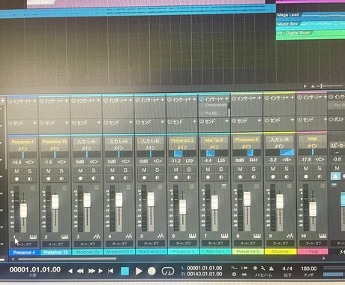Click the Fast Forward button in the transport

click(x=91, y=271)
